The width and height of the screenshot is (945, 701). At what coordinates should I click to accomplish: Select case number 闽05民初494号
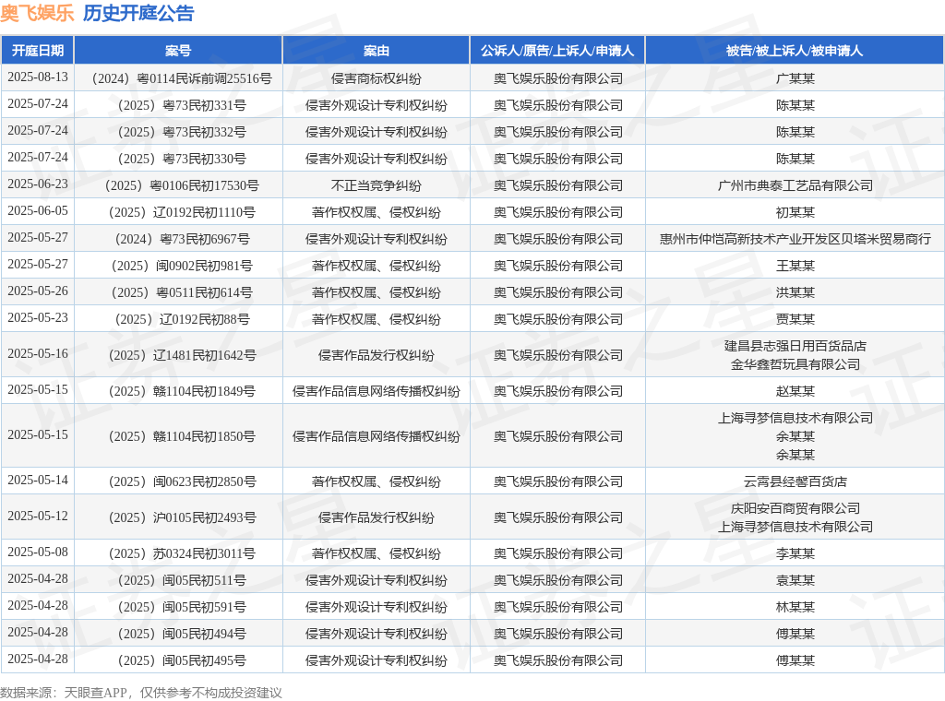[182, 634]
